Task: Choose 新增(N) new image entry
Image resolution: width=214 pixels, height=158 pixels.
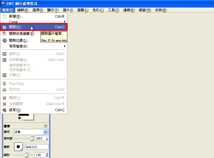Action: point(34,16)
